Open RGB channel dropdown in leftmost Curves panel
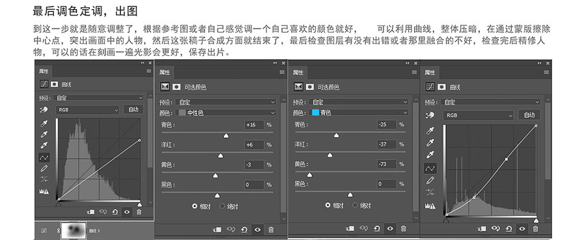The image size is (586, 240). tap(88, 110)
